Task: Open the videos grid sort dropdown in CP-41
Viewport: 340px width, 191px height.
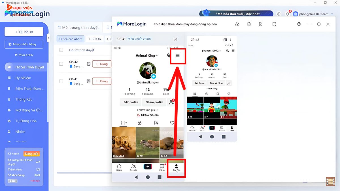Action: pos(124,123)
